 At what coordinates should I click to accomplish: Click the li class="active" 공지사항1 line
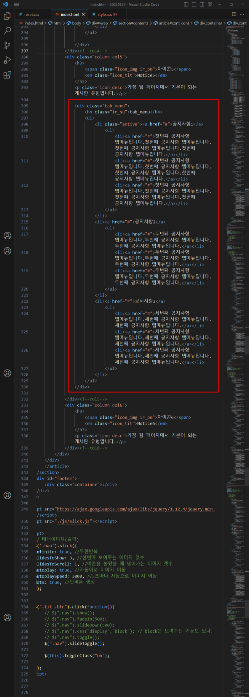click(x=149, y=124)
